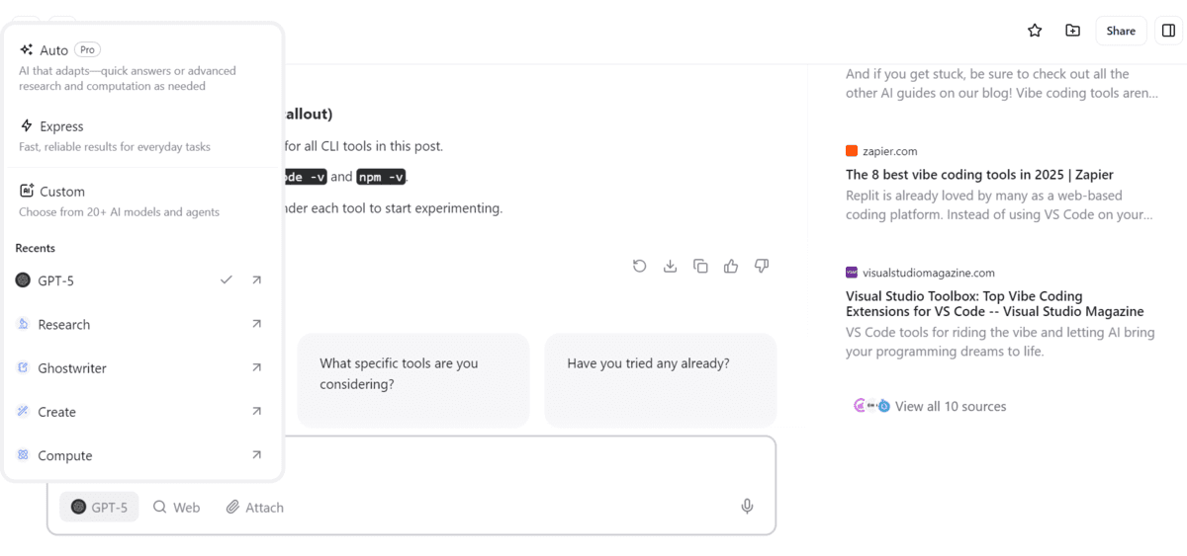Download the response using the download icon
The width and height of the screenshot is (1187, 556).
(670, 266)
